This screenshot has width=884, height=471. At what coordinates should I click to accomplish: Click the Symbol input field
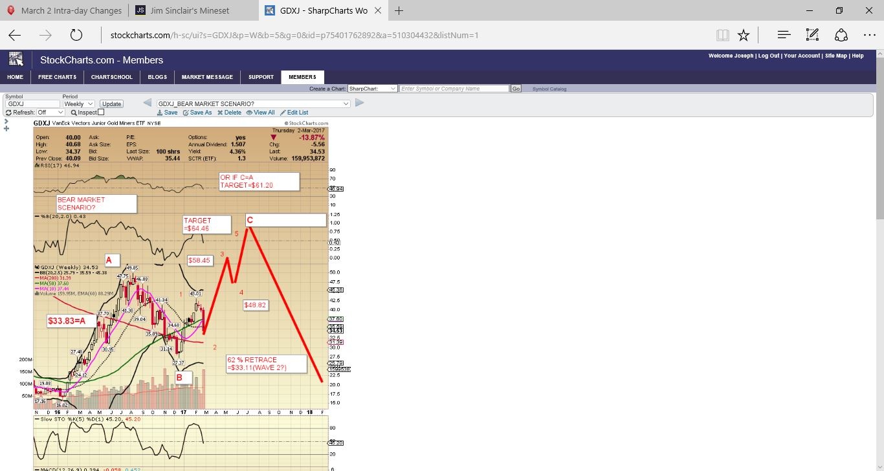click(x=32, y=104)
